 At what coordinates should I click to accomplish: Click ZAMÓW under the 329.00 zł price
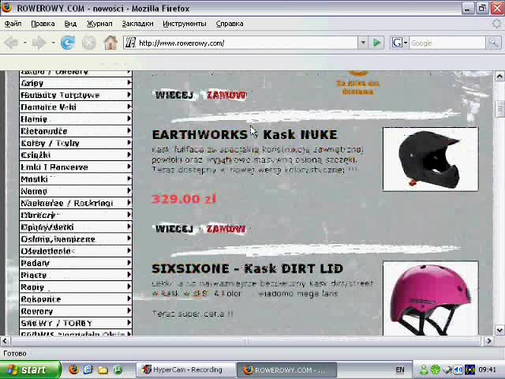[226, 229]
